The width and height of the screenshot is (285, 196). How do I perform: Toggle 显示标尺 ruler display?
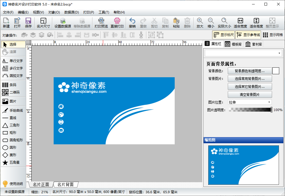223,35
